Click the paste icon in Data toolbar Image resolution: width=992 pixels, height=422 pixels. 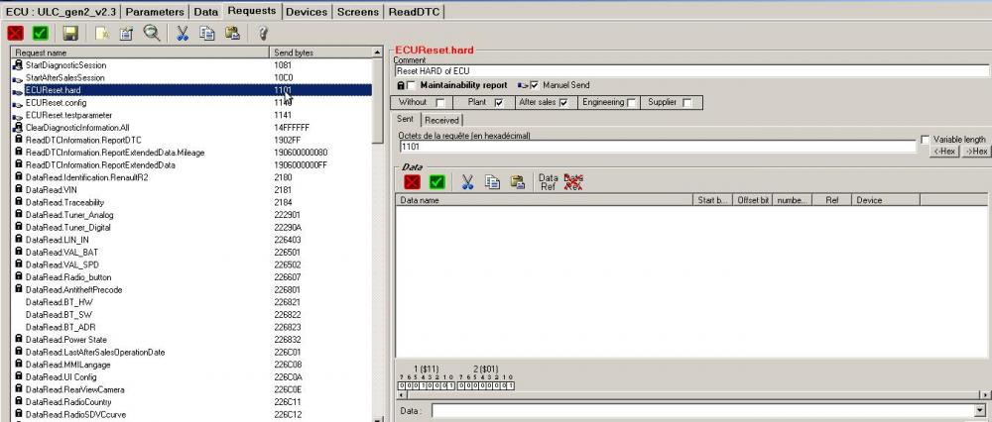point(518,182)
